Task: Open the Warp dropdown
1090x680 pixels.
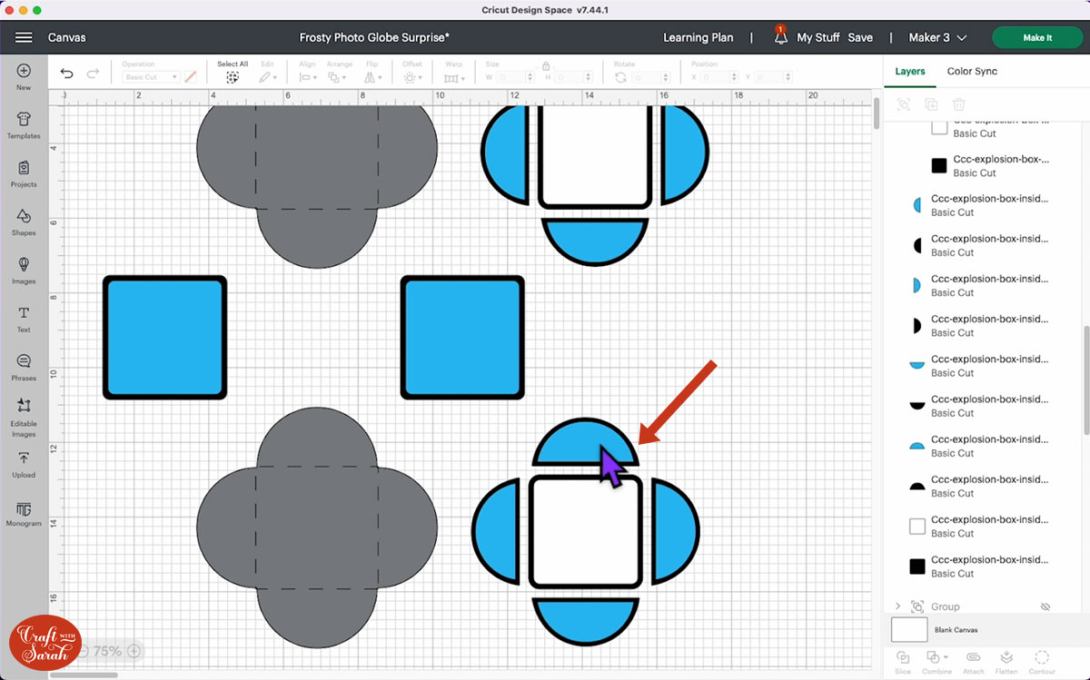Action: pyautogui.click(x=454, y=78)
